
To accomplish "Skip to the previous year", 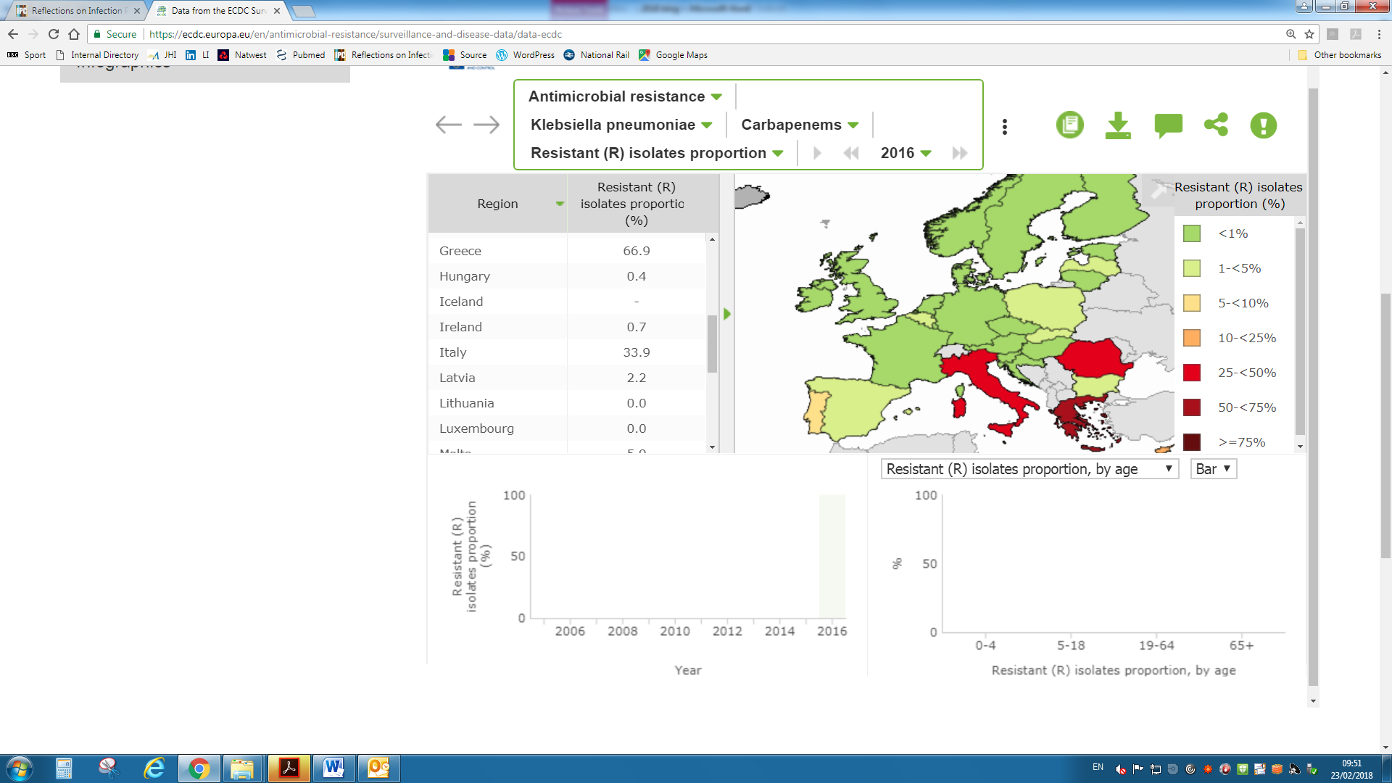I will click(x=851, y=153).
